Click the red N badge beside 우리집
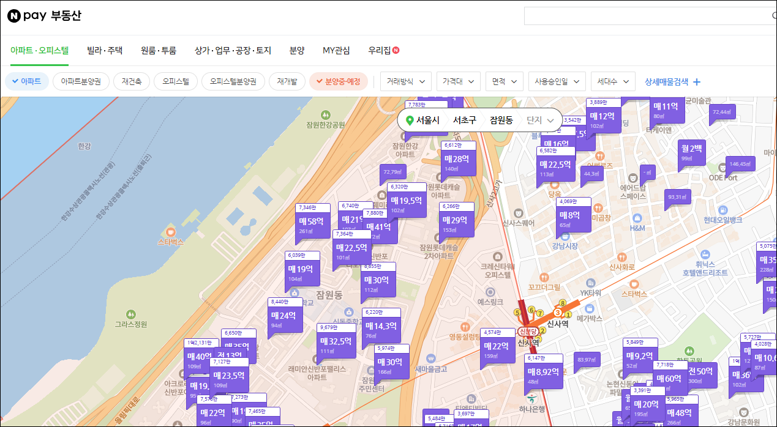Screen dimensions: 777x427 [396, 50]
